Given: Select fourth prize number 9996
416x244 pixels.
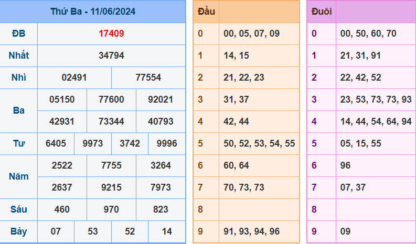Looking at the screenshot, I should click(x=167, y=143).
